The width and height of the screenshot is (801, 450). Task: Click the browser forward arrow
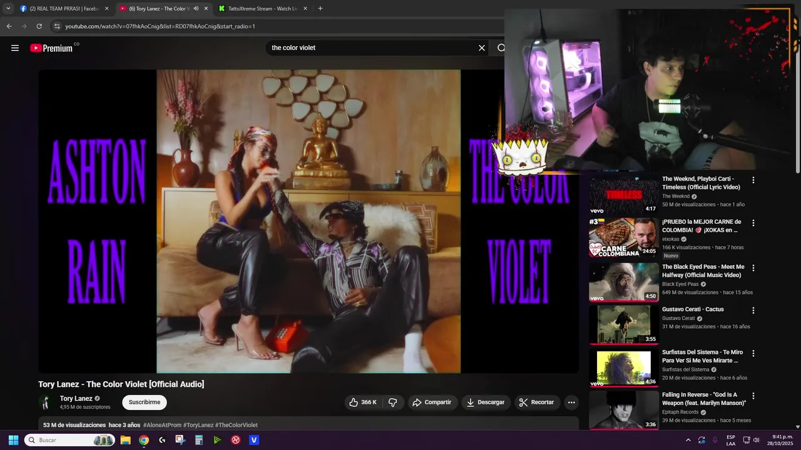24,26
